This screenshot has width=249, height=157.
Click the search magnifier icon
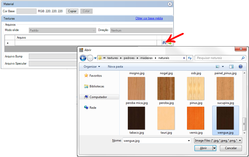coord(243,58)
